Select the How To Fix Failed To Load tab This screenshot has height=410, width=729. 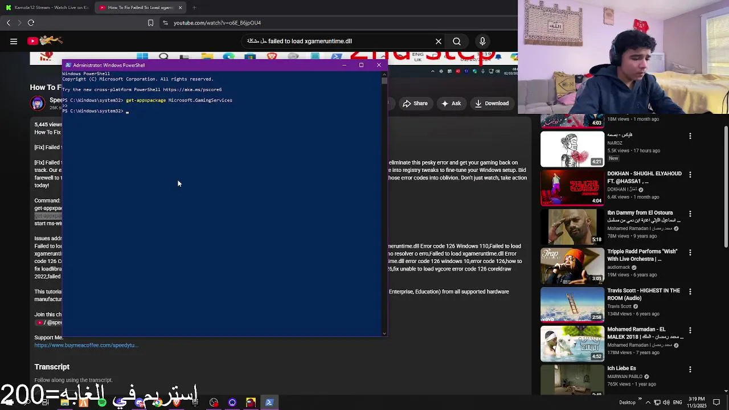[140, 7]
